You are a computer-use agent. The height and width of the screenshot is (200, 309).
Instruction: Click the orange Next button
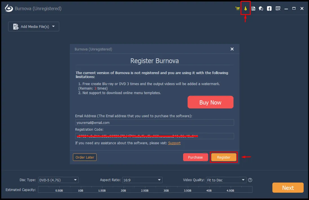pyautogui.click(x=288, y=188)
